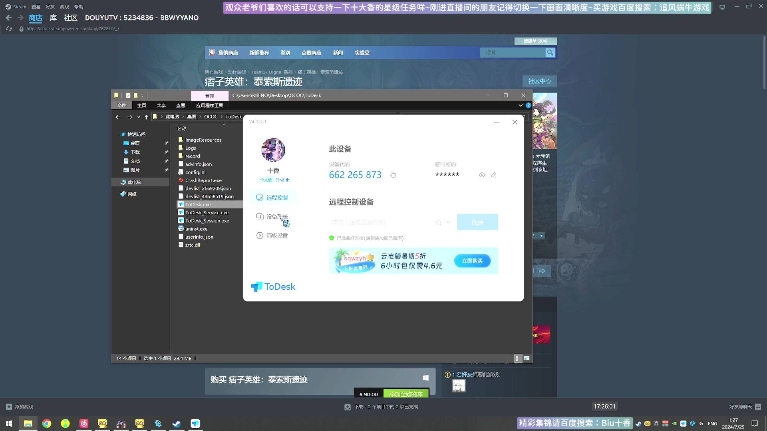Click 添加游戏 plus icon in Steam
The height and width of the screenshot is (431, 767).
[9, 407]
